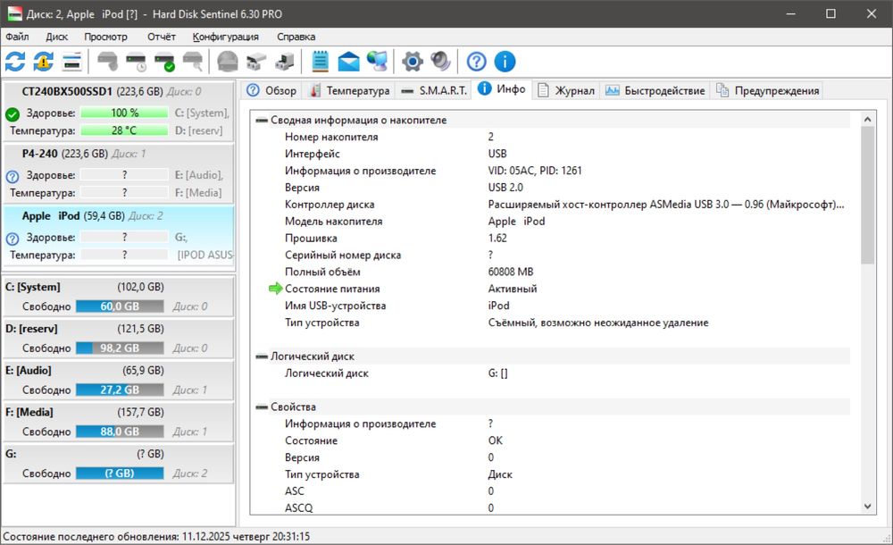
Task: Switch to the Обзор tab
Action: click(271, 90)
